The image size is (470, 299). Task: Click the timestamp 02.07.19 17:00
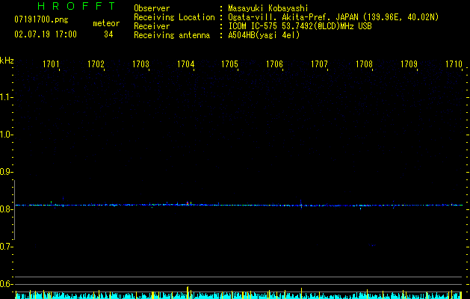(x=46, y=34)
